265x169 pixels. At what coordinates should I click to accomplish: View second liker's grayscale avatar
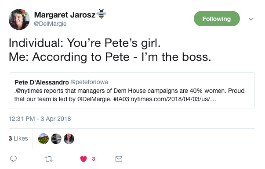tap(56, 139)
